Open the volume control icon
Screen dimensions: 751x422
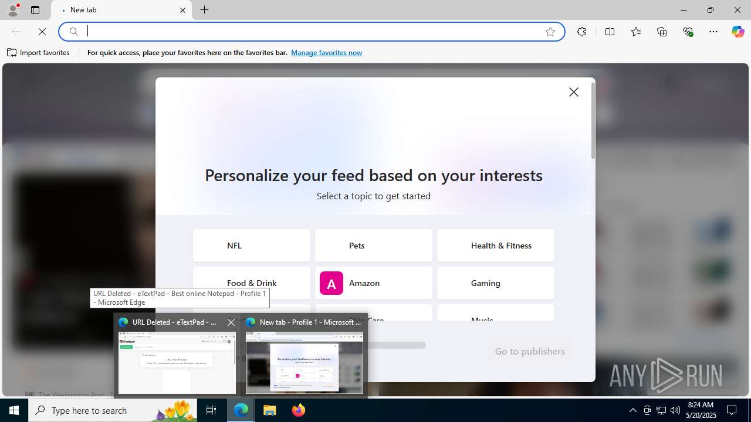coord(675,410)
